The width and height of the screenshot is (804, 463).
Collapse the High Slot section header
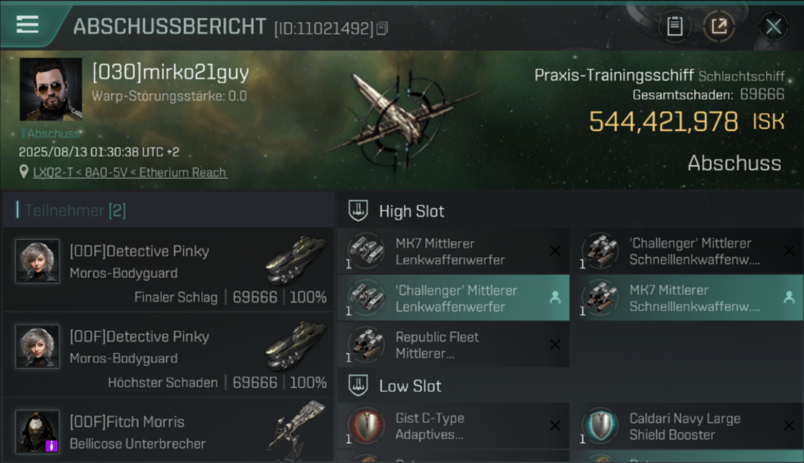click(x=570, y=211)
